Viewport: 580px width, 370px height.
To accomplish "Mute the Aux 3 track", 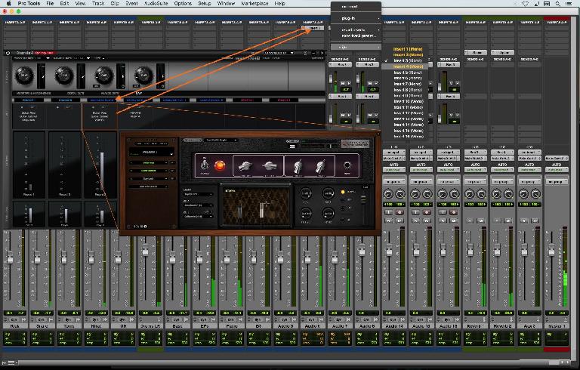I will coord(535,220).
